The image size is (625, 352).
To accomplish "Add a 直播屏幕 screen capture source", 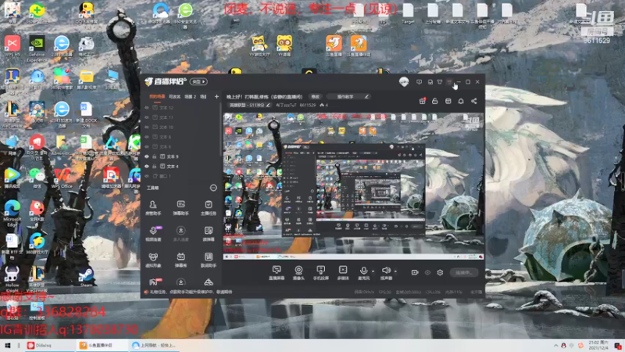I will 277,273.
